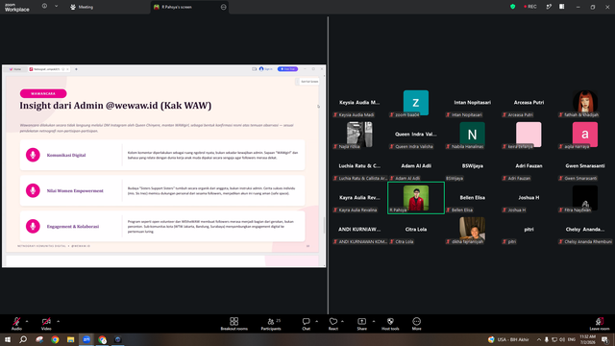Click Citra Lola participant tile

tap(416, 230)
